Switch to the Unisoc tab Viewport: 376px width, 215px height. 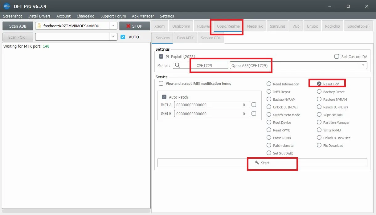pyautogui.click(x=312, y=26)
